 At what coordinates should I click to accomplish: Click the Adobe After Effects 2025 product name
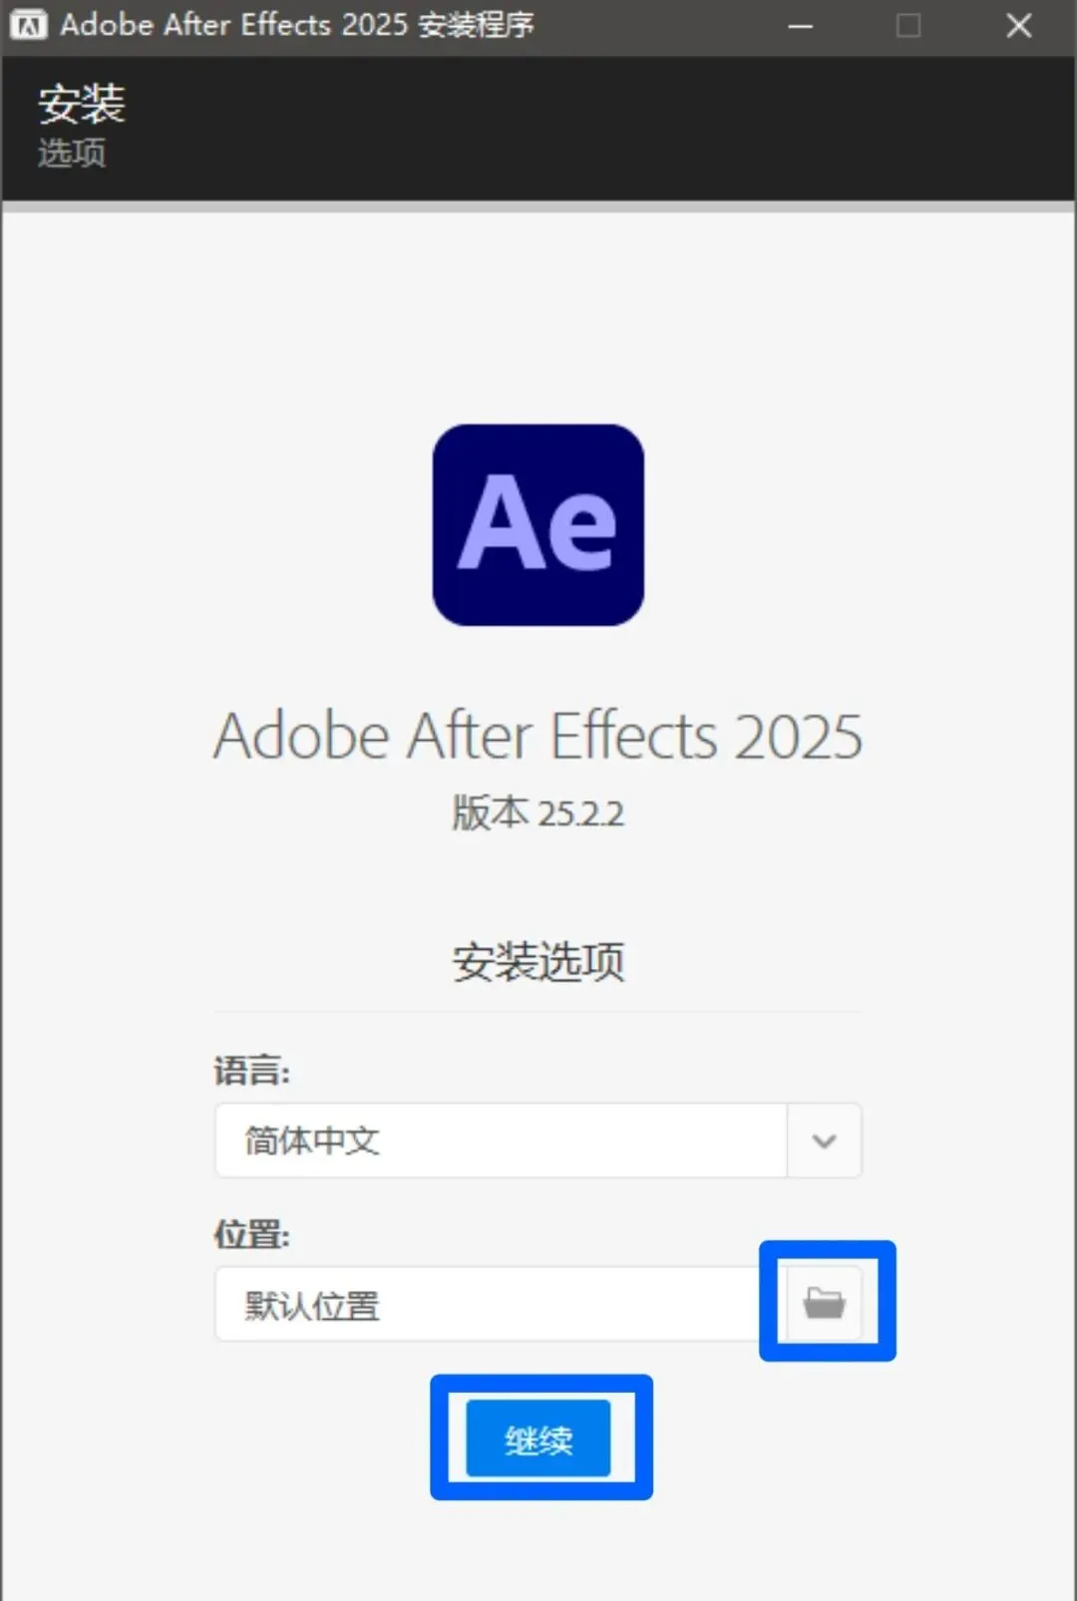pyautogui.click(x=538, y=736)
